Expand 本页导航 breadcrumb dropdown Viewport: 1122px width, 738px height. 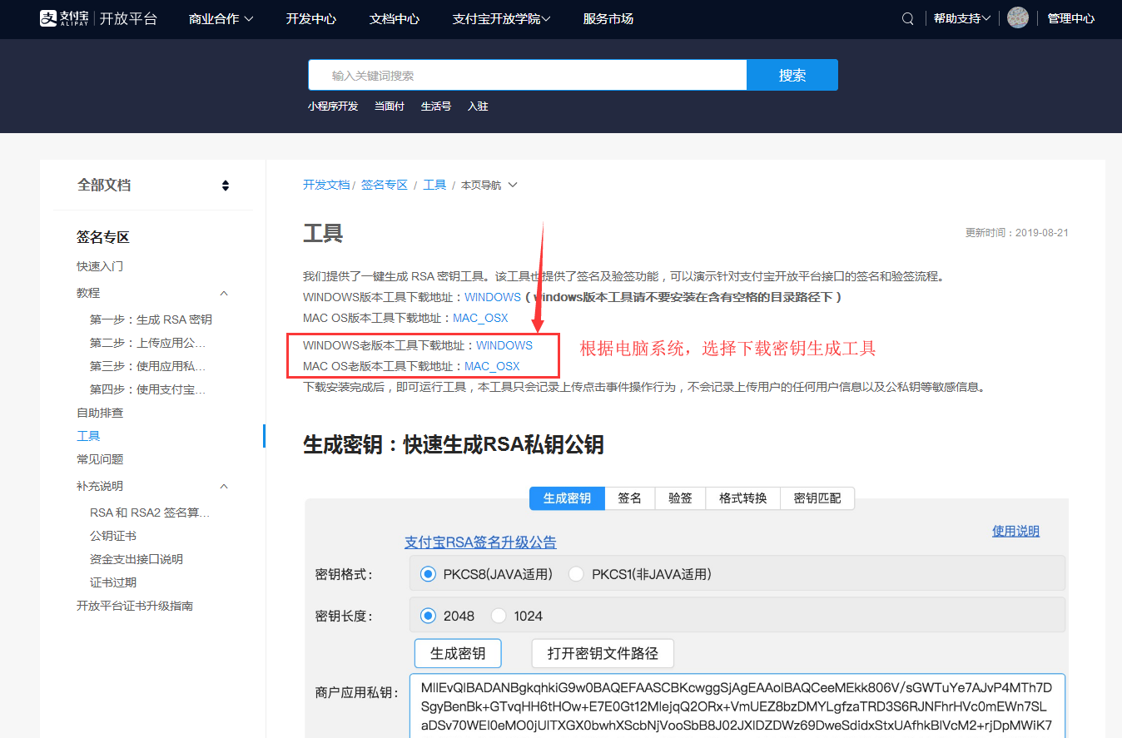(x=489, y=186)
